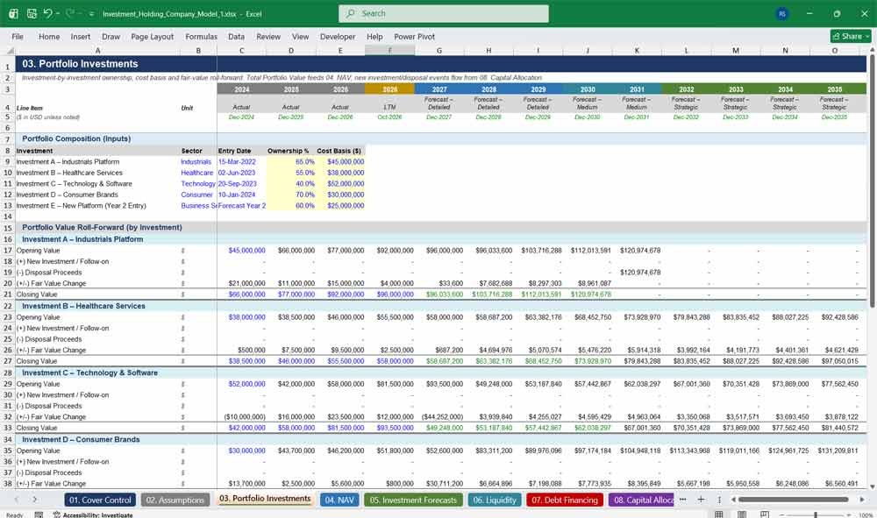Switch to 05. Investment Forecasts sheet
This screenshot has width=877, height=518.
(x=413, y=500)
